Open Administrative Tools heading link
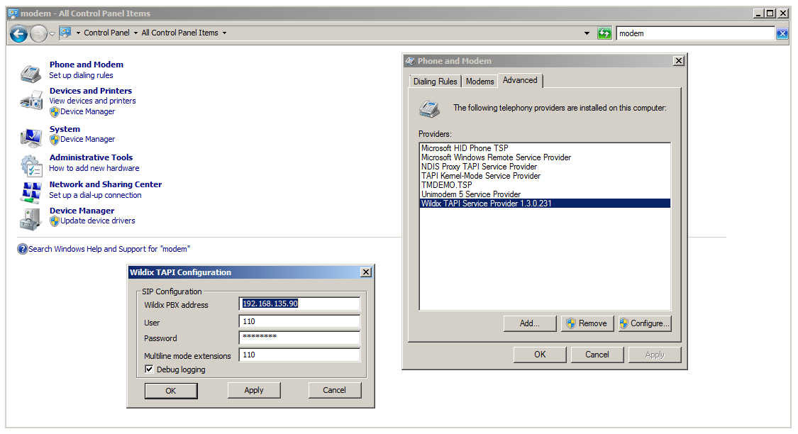This screenshot has height=434, width=798. coord(91,157)
